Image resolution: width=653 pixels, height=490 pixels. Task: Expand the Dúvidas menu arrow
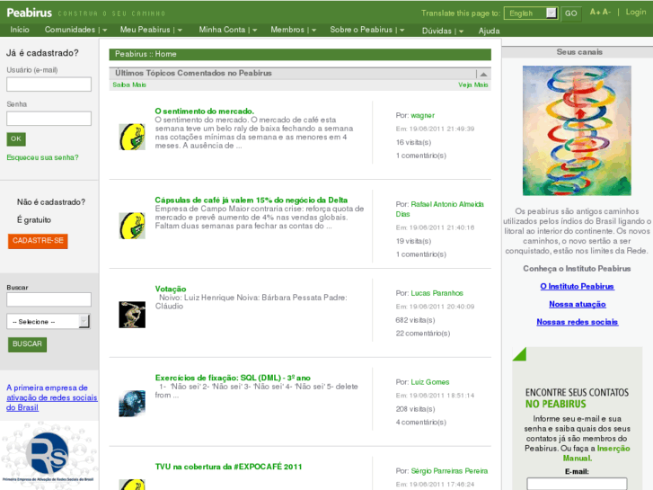(461, 31)
